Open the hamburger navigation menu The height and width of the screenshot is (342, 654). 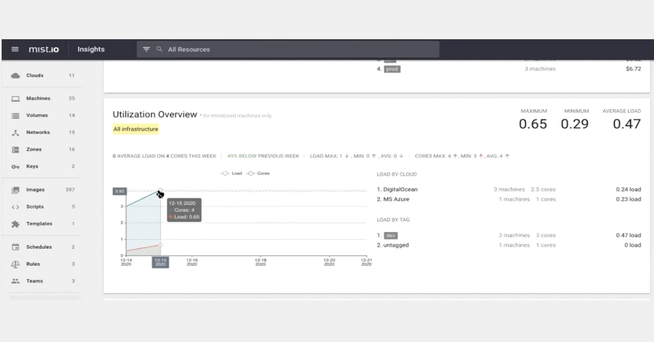pyautogui.click(x=15, y=49)
